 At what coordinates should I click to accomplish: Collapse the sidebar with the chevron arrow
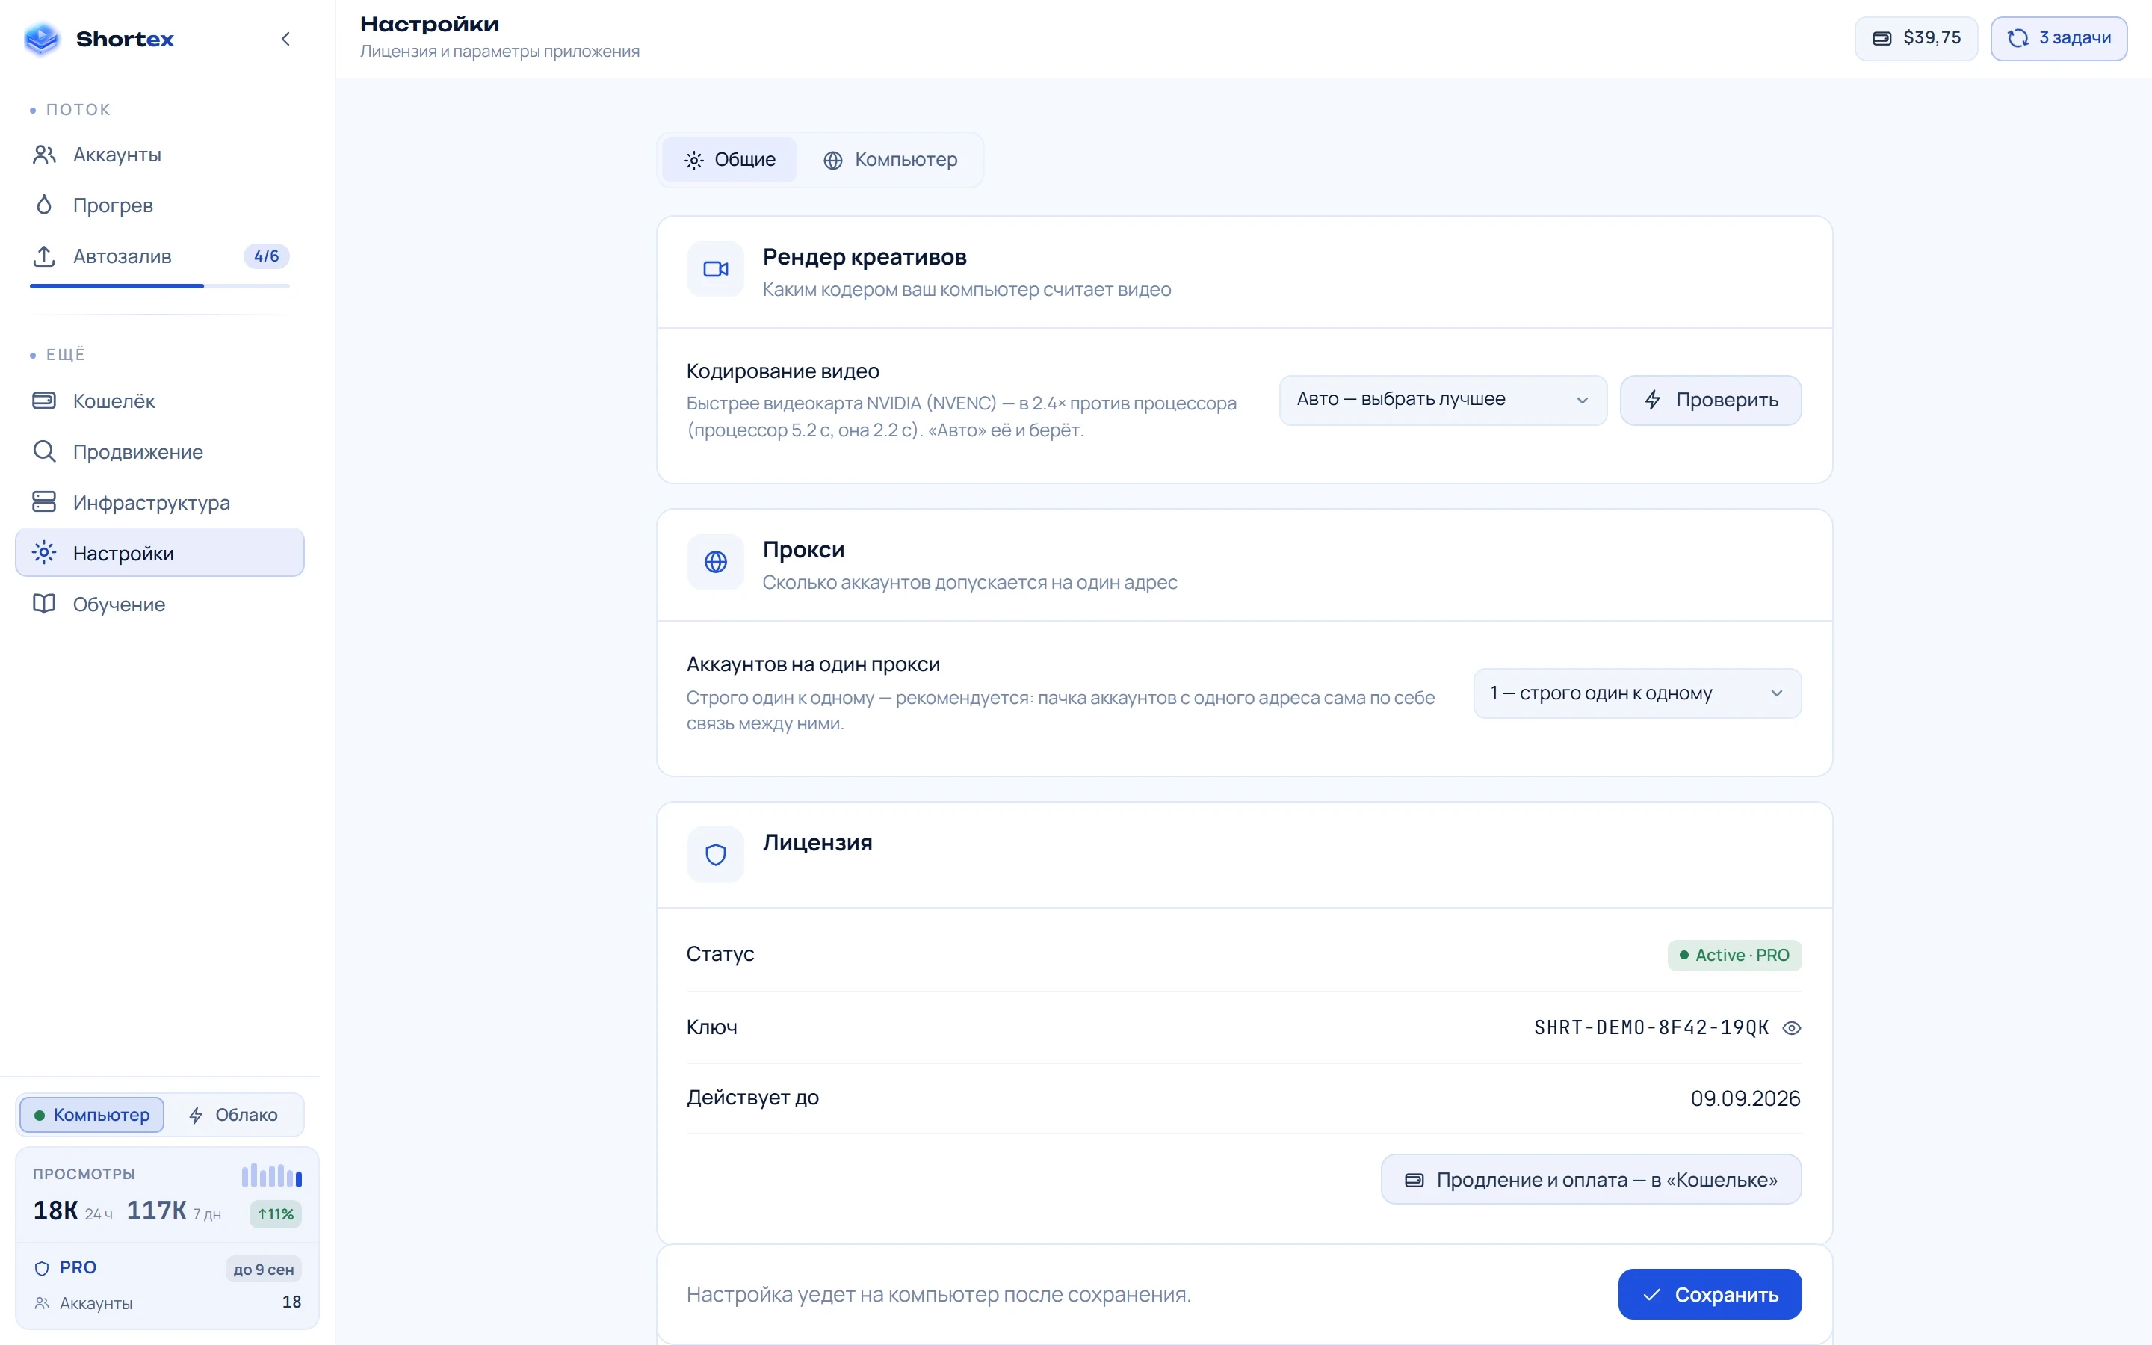[285, 38]
